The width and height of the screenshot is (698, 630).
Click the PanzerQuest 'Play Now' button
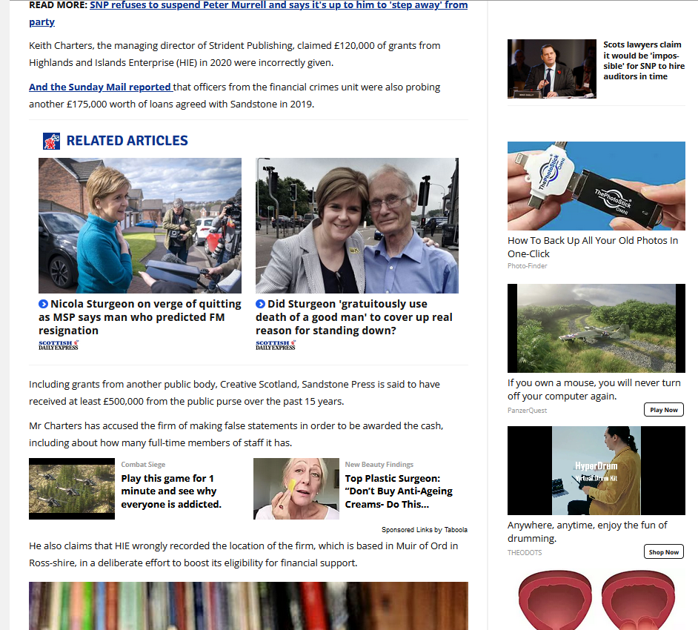pos(663,410)
